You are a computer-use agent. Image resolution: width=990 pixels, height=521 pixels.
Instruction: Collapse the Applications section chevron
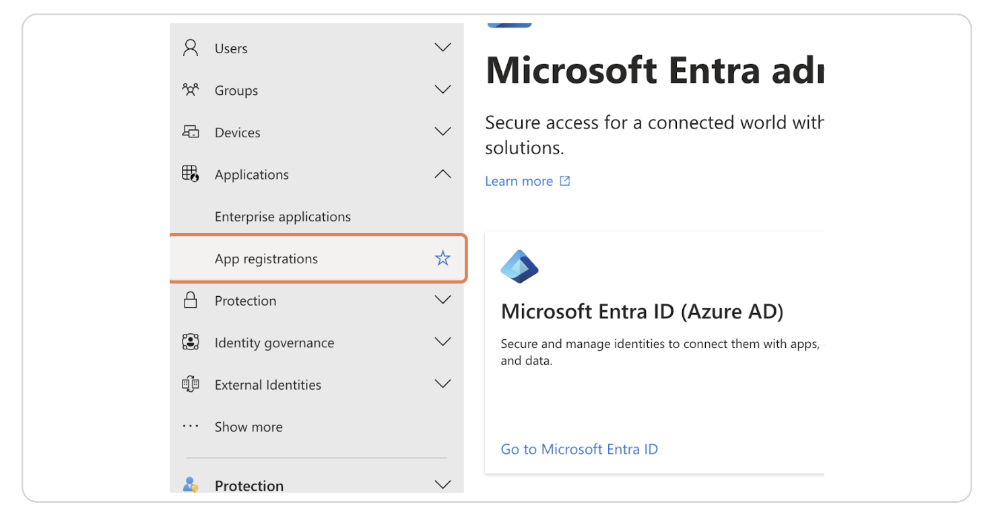pyautogui.click(x=442, y=174)
